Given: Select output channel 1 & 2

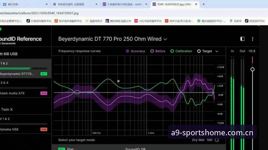Looking at the screenshot, I should click(x=26, y=63).
